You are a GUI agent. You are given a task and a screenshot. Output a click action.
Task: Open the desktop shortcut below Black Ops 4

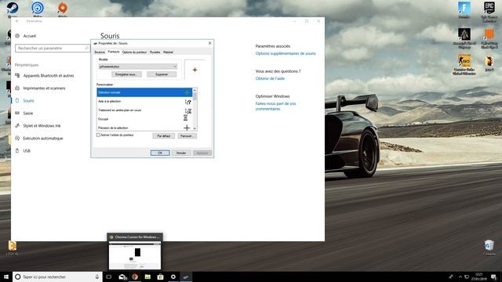point(489,63)
